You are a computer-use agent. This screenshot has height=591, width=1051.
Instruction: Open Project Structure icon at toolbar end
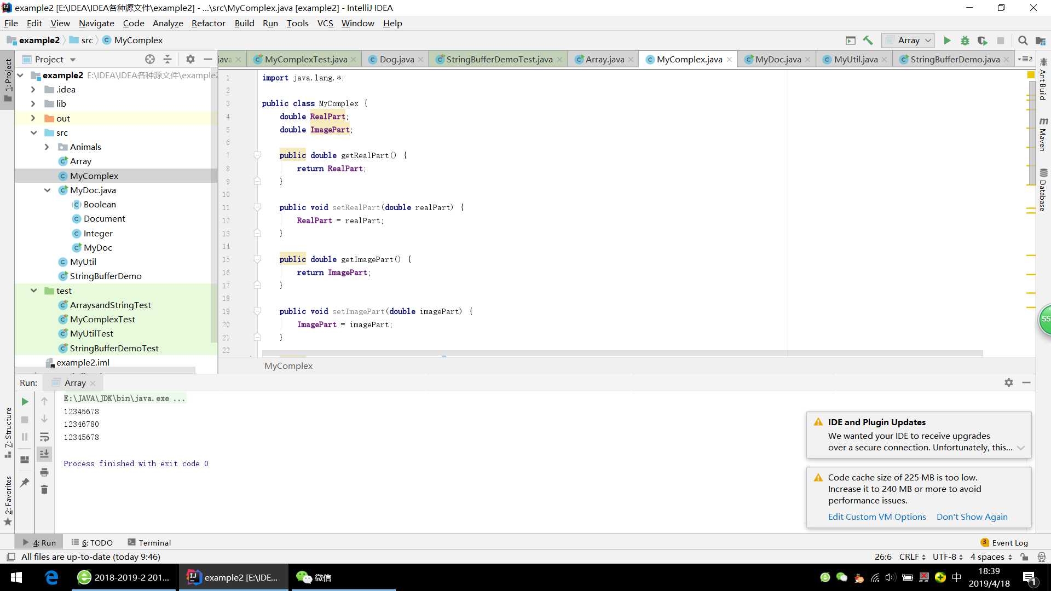pyautogui.click(x=1041, y=40)
